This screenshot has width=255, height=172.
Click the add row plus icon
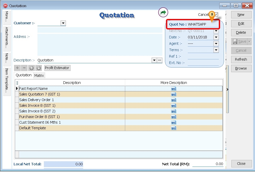17,68
